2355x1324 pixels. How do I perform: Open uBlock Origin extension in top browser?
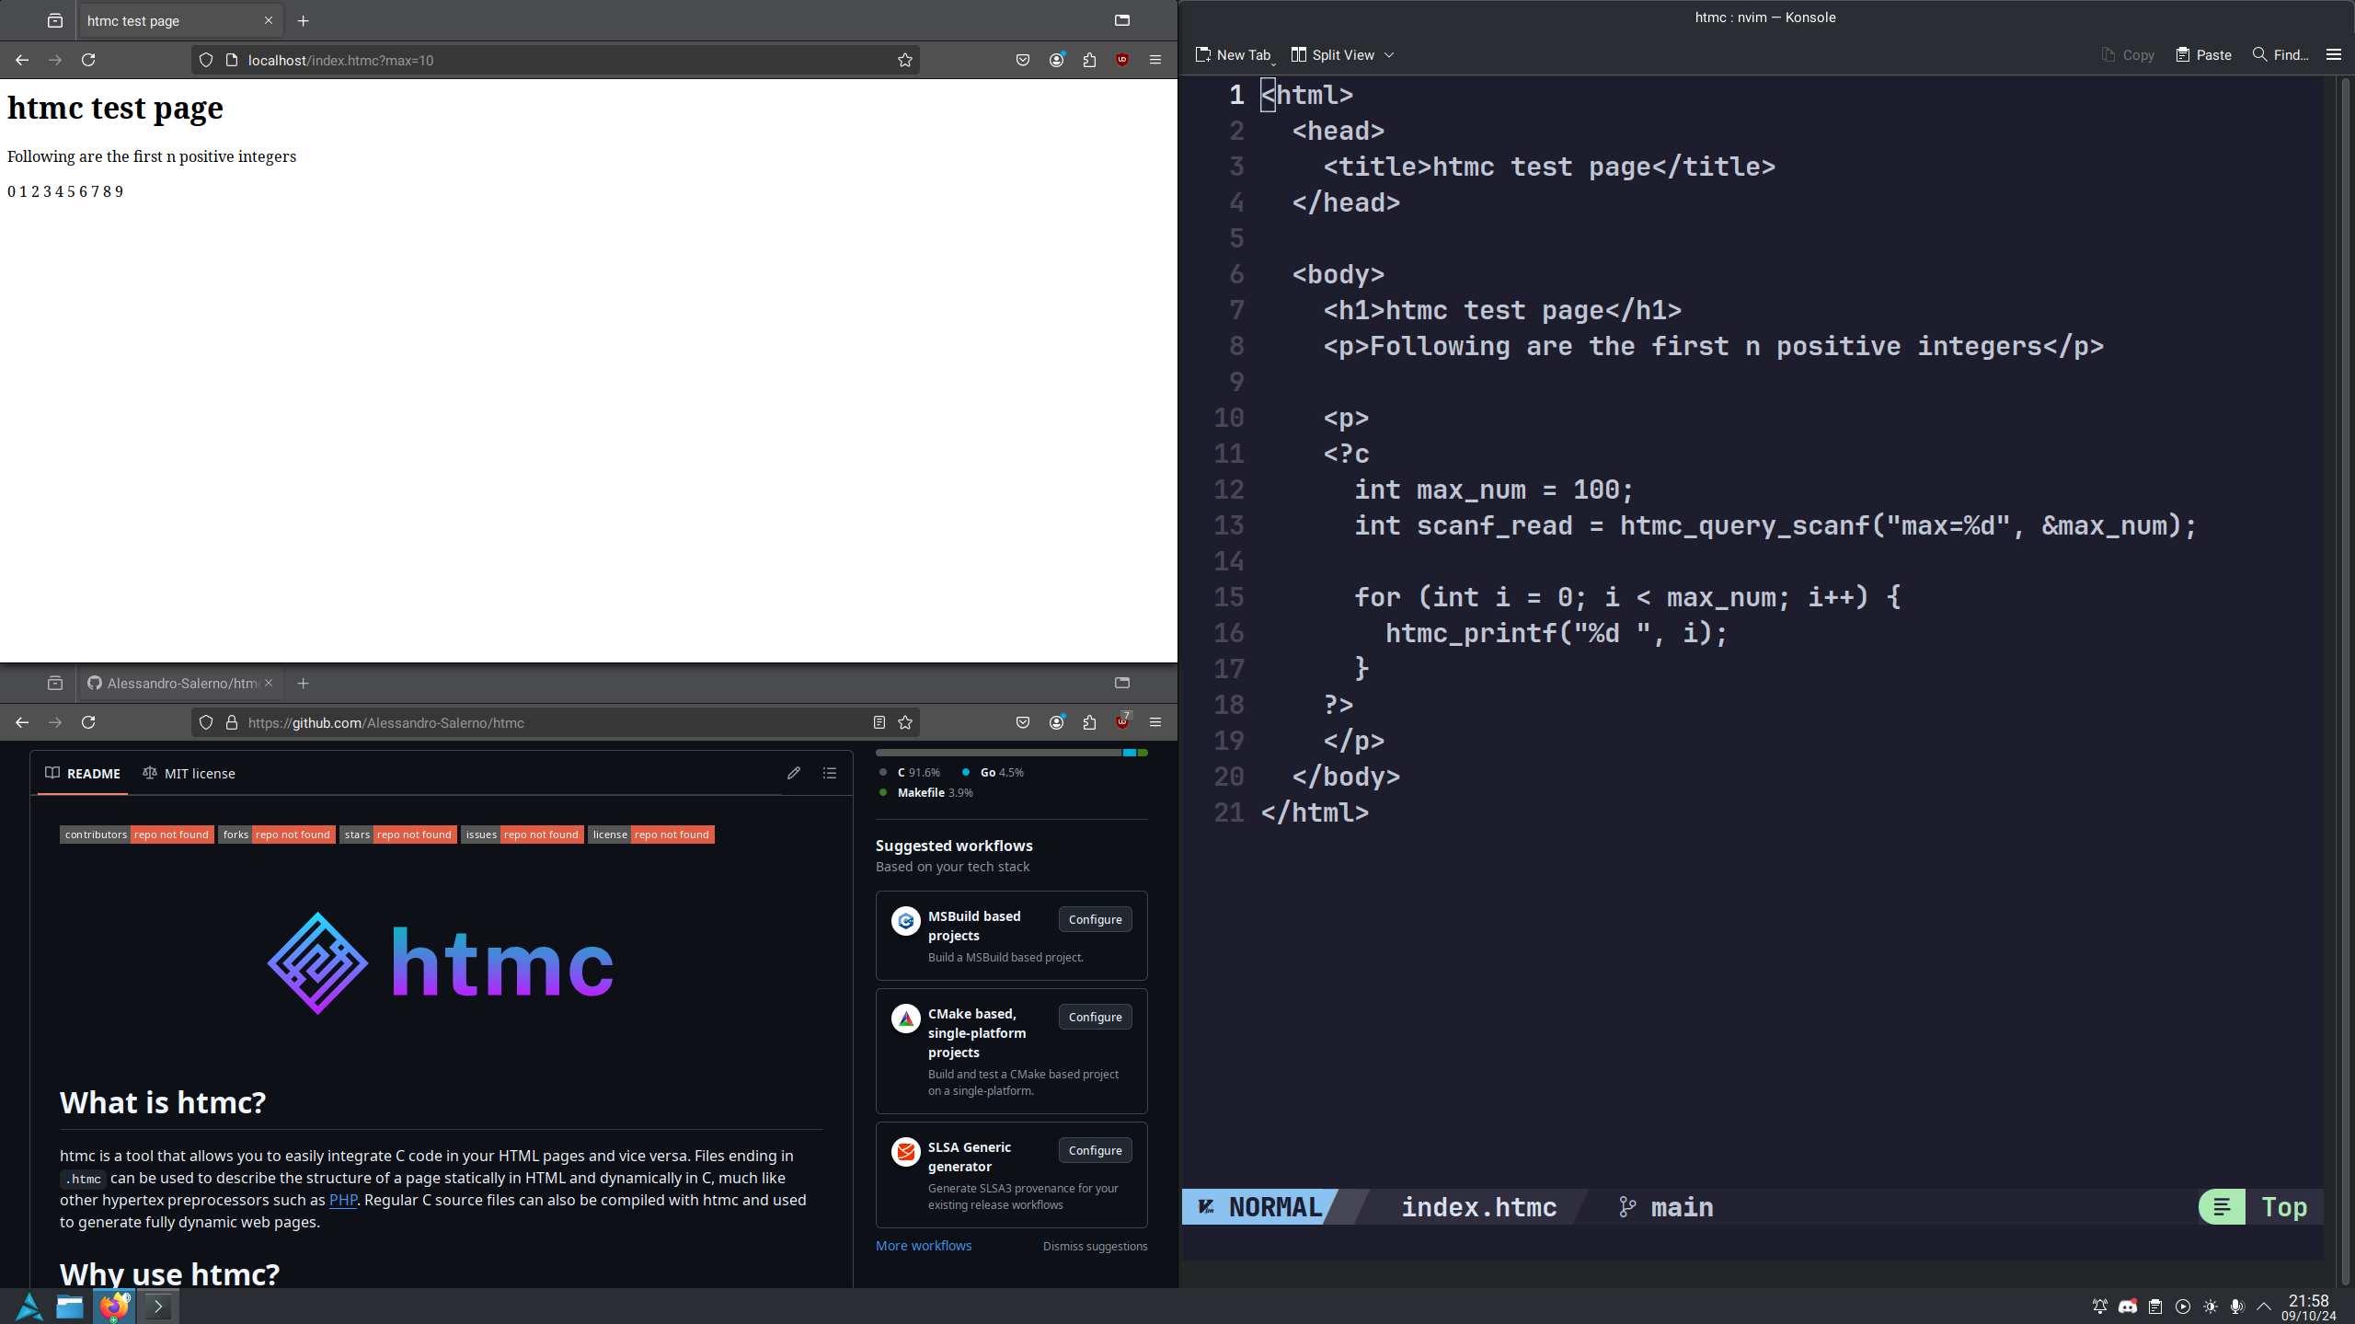click(x=1122, y=60)
